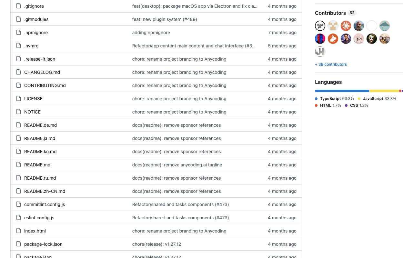Screen dimensions: 413x258
Task: Open the README.md file
Action: coord(37,165)
